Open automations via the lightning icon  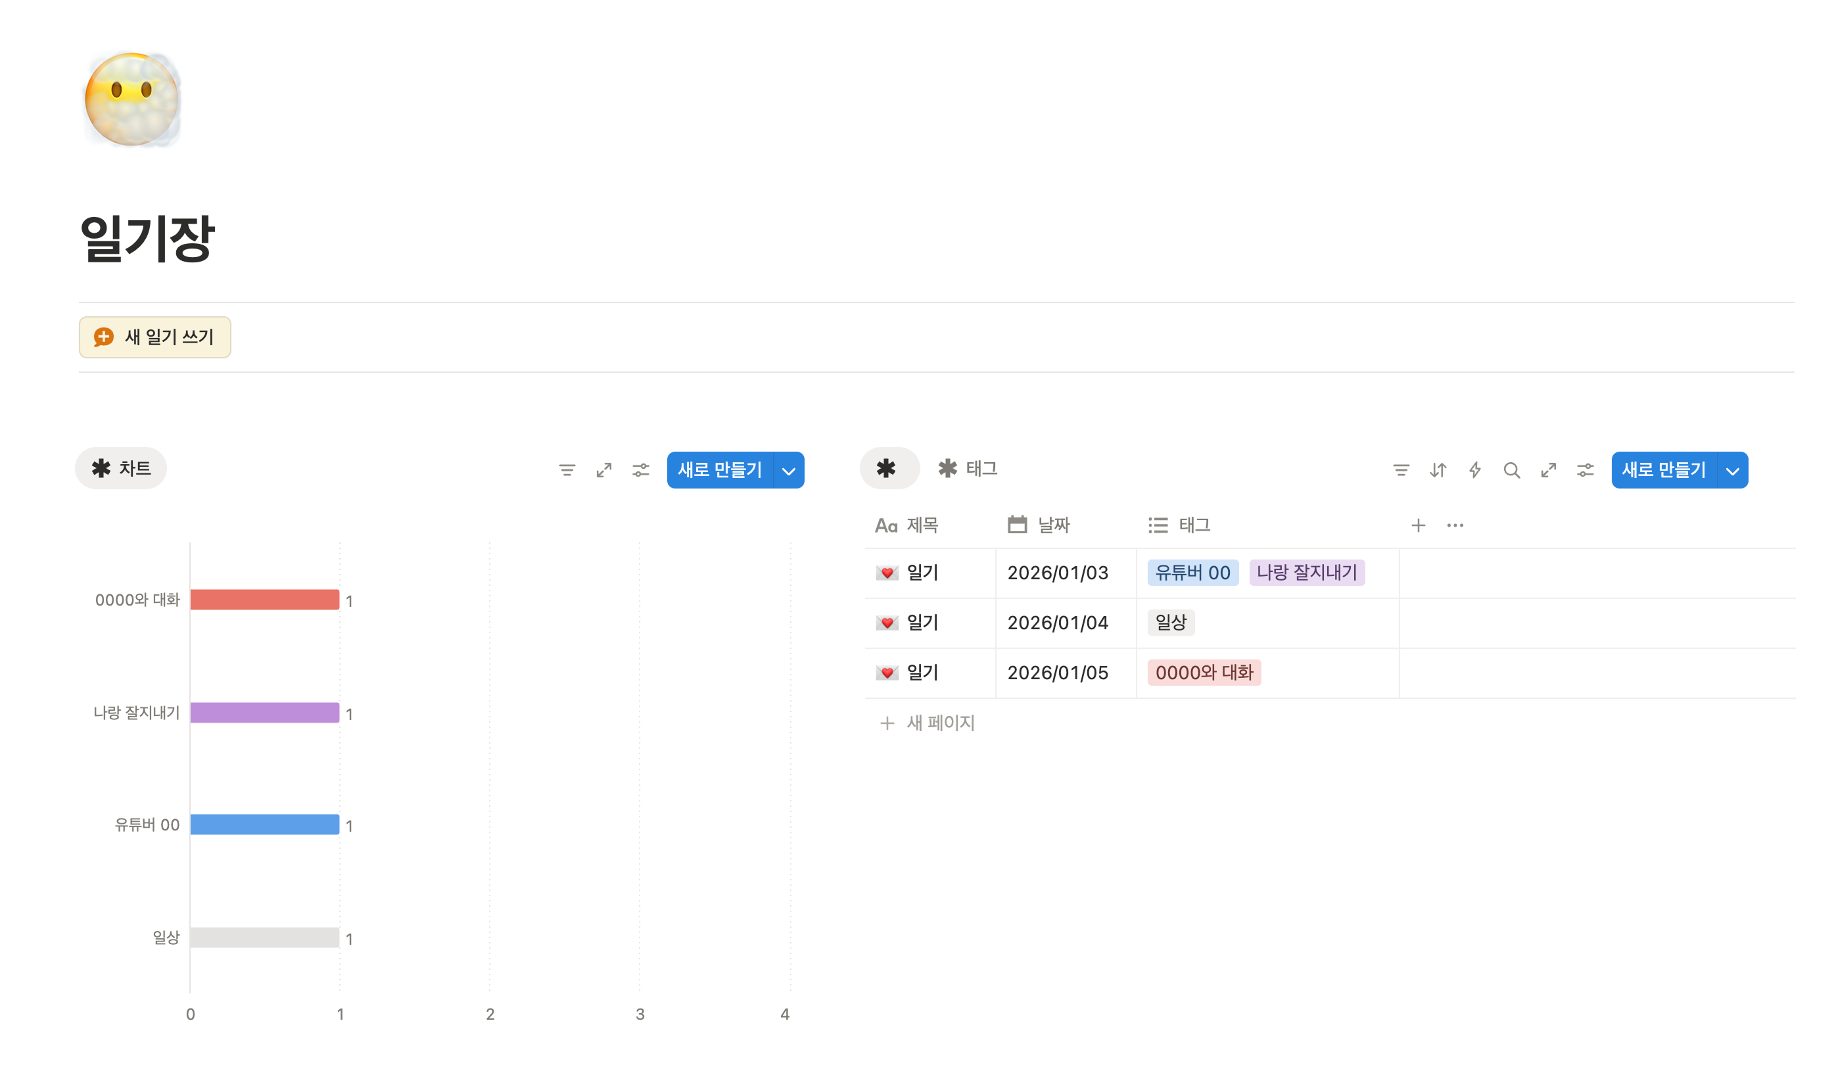coord(1474,470)
